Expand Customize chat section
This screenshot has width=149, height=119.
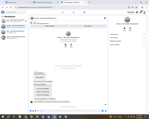[x=127, y=34]
